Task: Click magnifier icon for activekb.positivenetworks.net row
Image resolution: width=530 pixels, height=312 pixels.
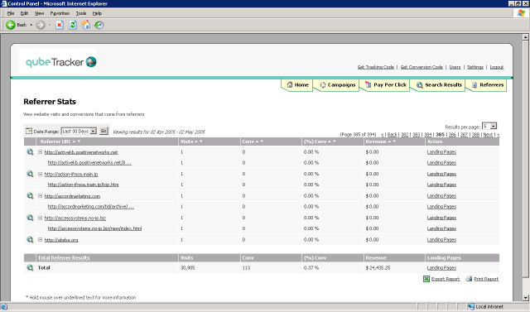Action: click(30, 152)
